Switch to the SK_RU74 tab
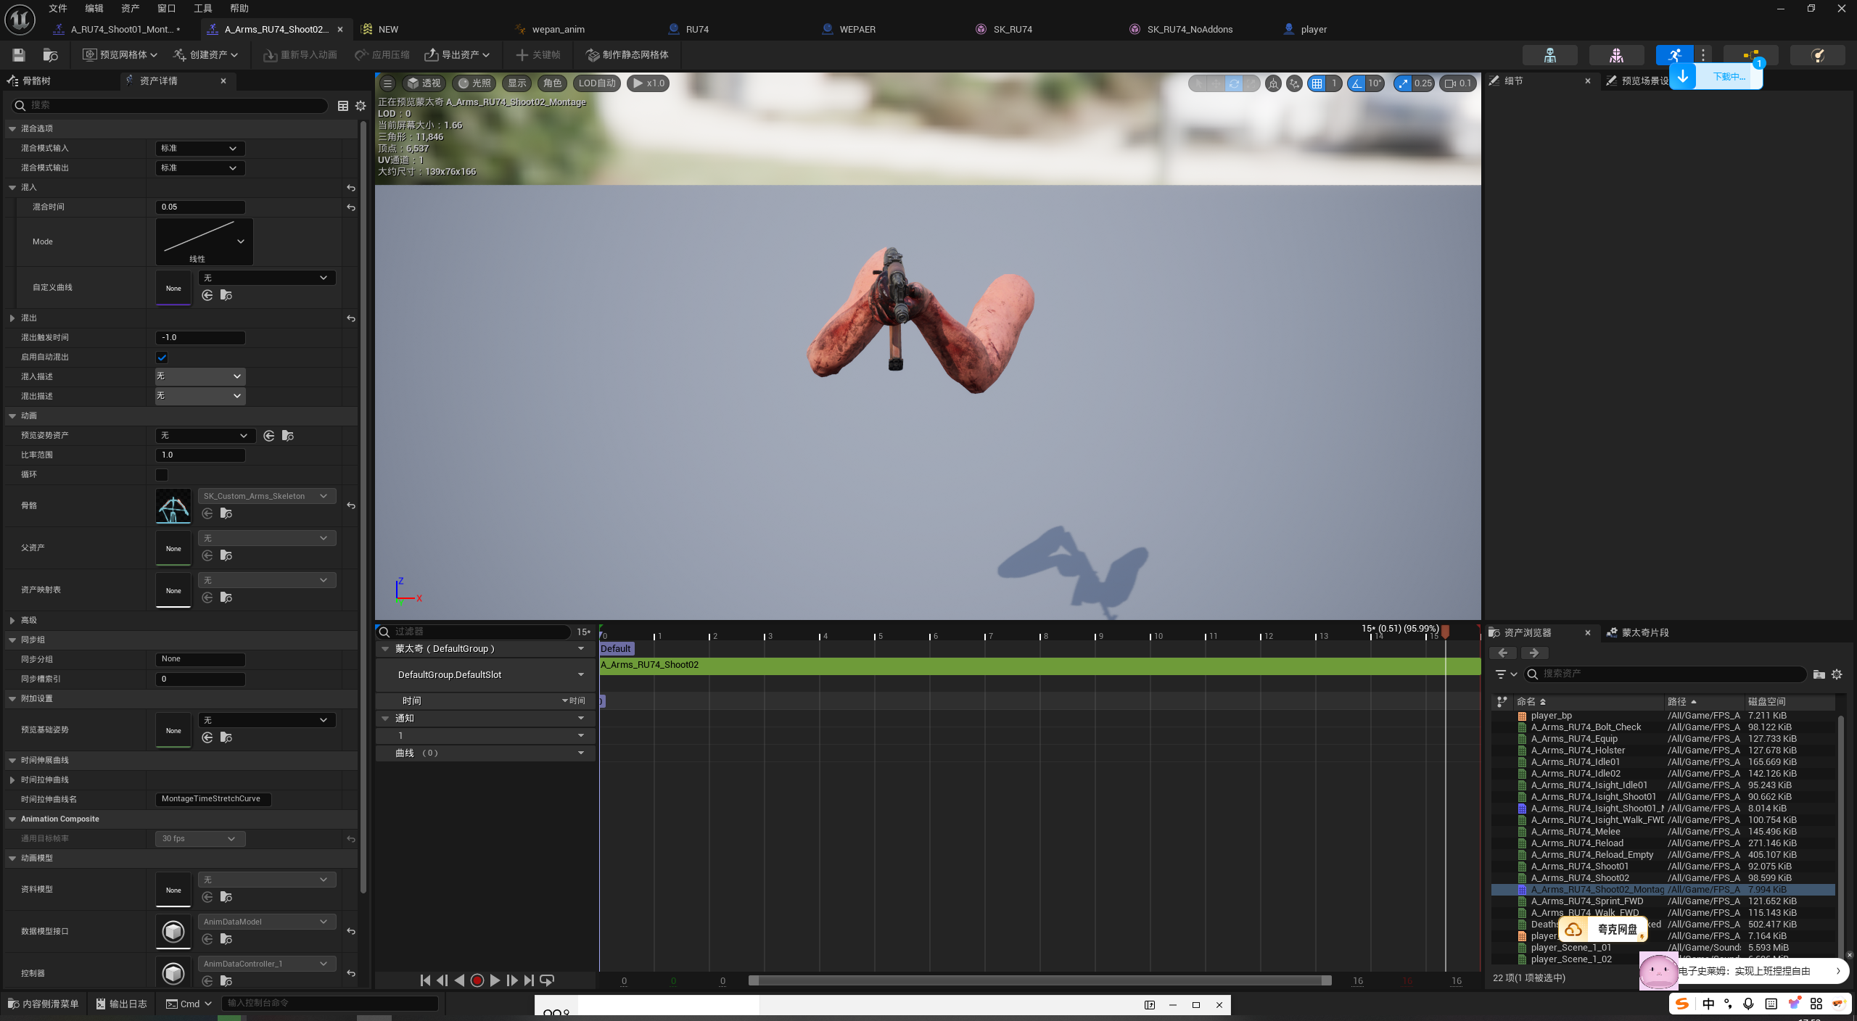This screenshot has width=1857, height=1021. (x=1013, y=30)
